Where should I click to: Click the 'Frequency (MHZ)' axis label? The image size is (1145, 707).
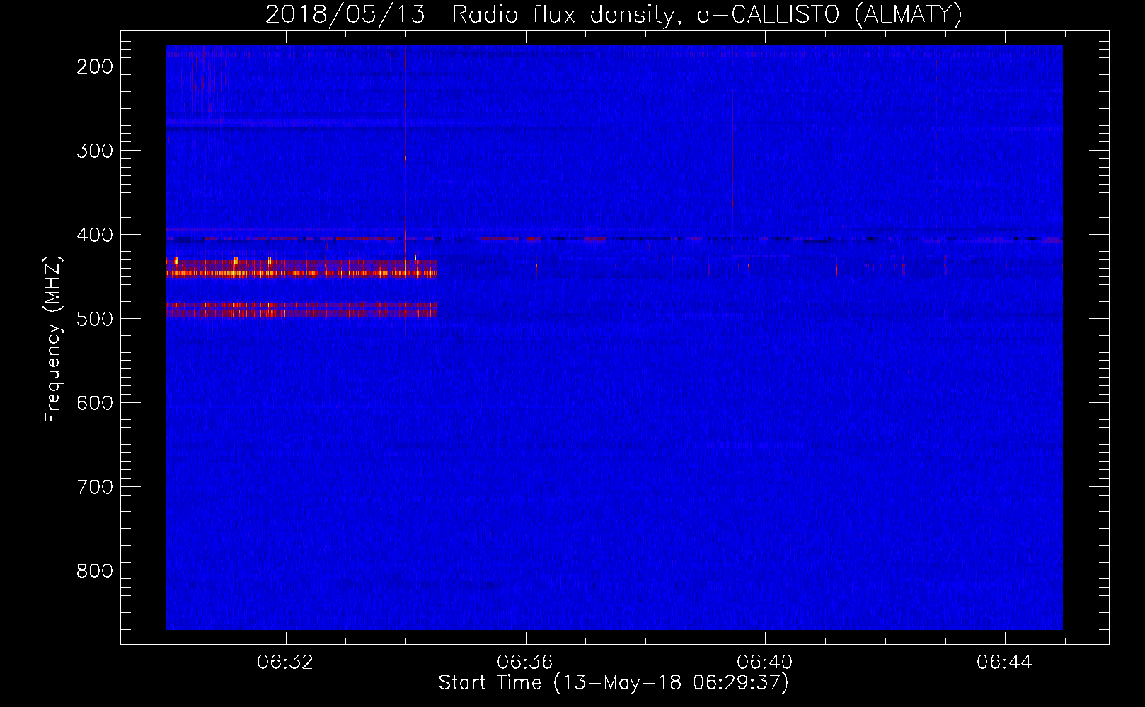point(53,339)
